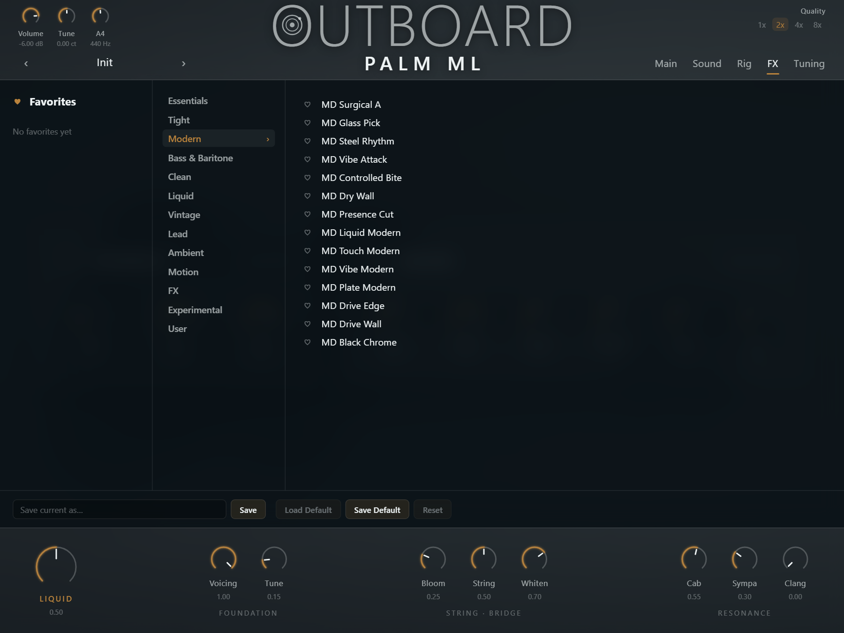Viewport: 844px width, 633px height.
Task: Open the FX preset category in list
Action: (x=173, y=291)
